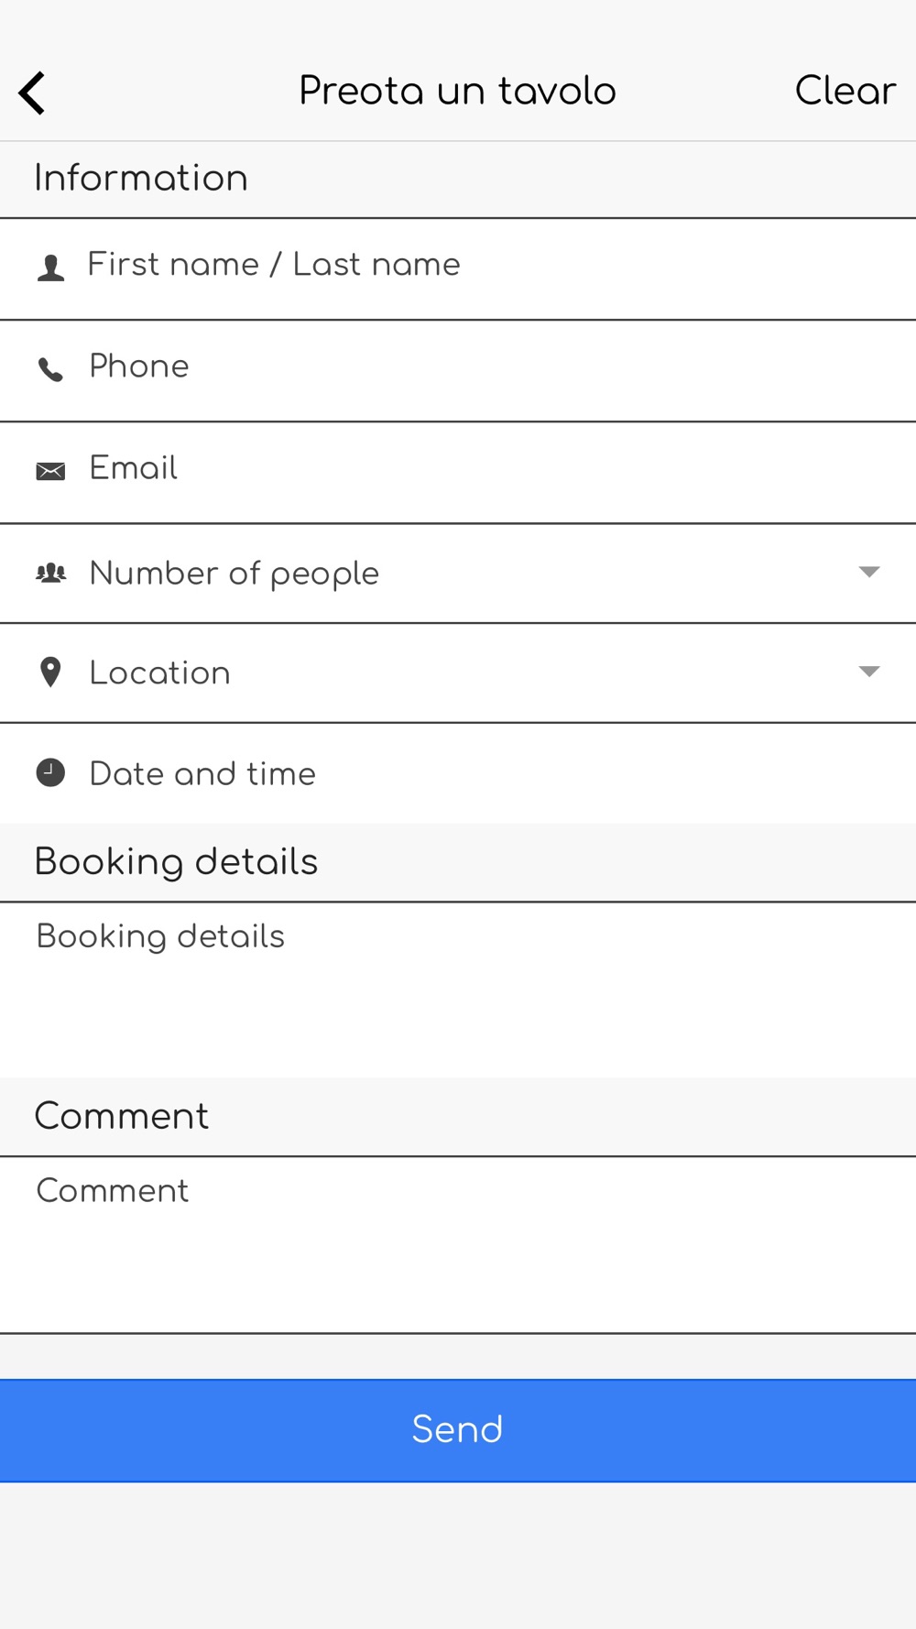Click the Preota un tavolo page title
This screenshot has height=1629, width=916.
[457, 91]
